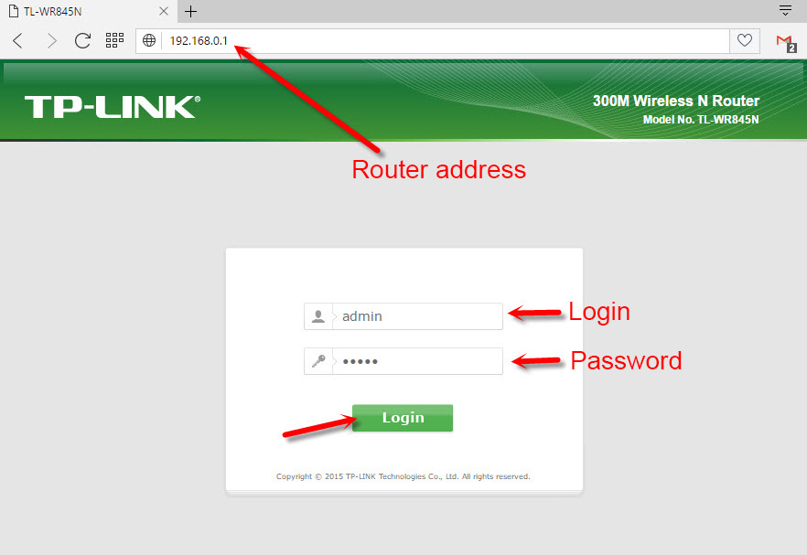Open the tab menu icon at top right
The width and height of the screenshot is (807, 555).
(785, 10)
